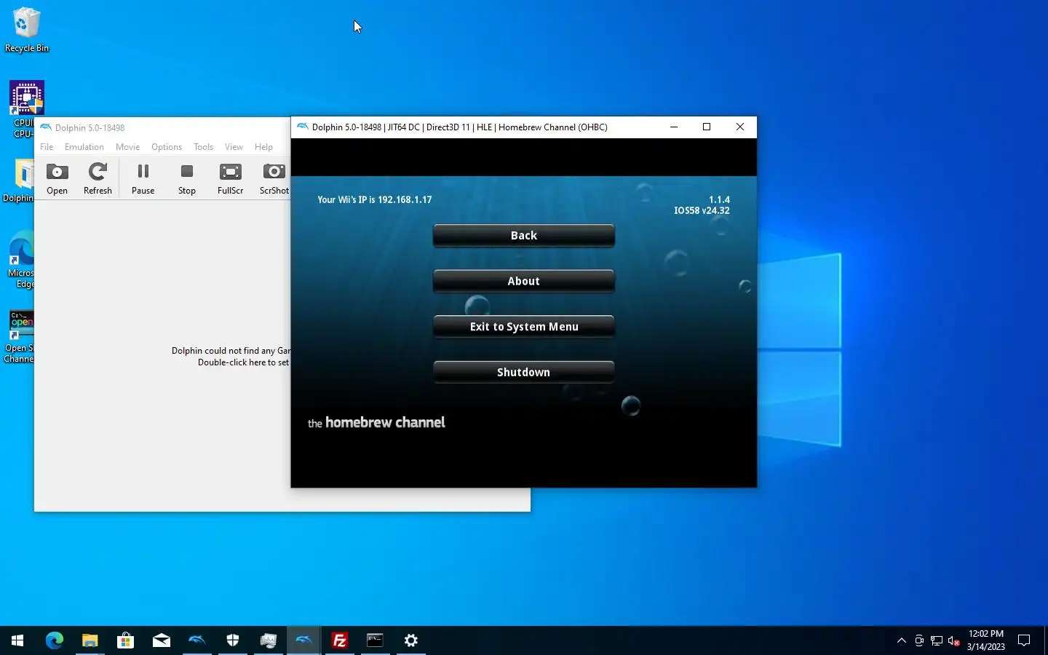
Task: Open the clock and date flyout
Action: coord(985,640)
